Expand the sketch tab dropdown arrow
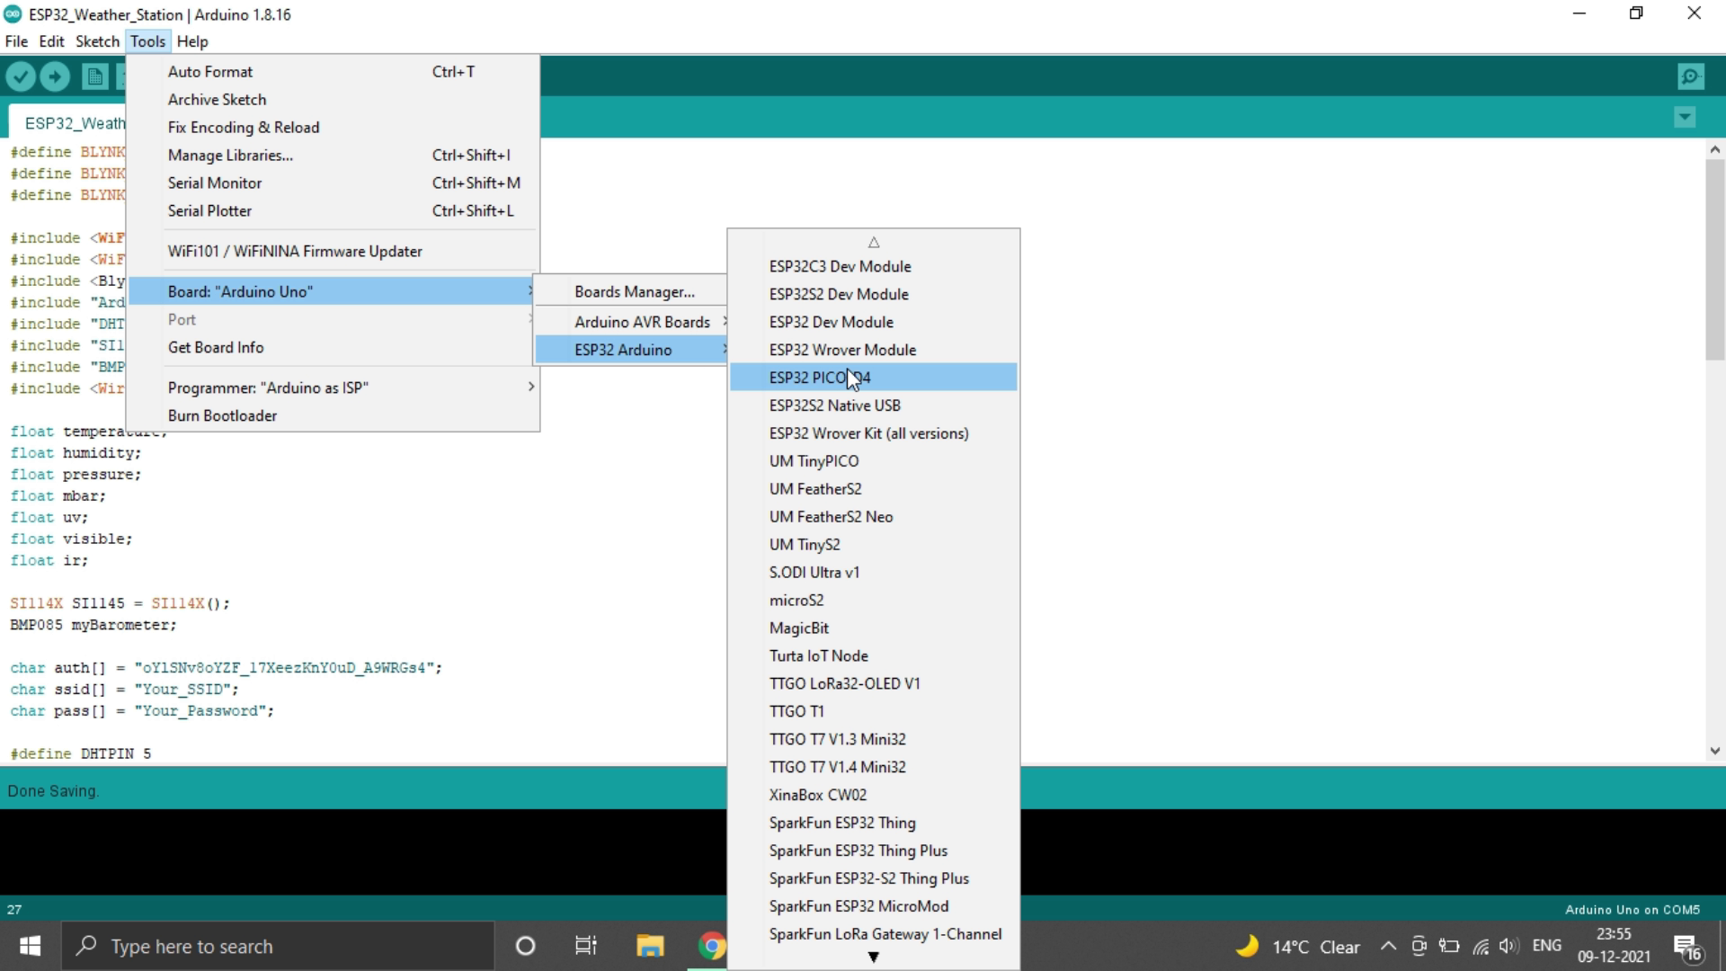Screen dimensions: 1726x971 pos(1686,118)
